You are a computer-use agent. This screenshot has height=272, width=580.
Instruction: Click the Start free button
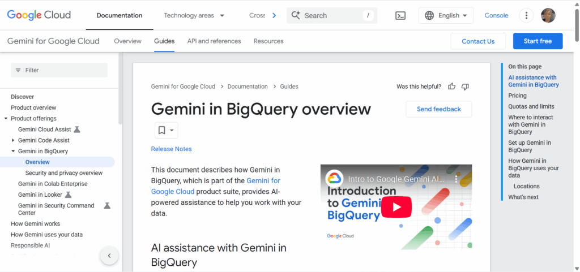pyautogui.click(x=538, y=41)
